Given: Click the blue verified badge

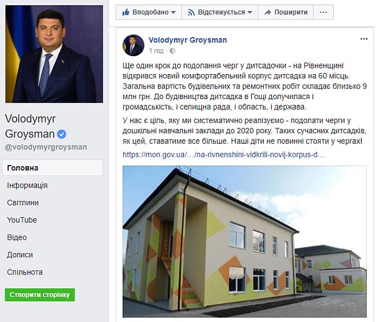Looking at the screenshot, I should coord(62,134).
